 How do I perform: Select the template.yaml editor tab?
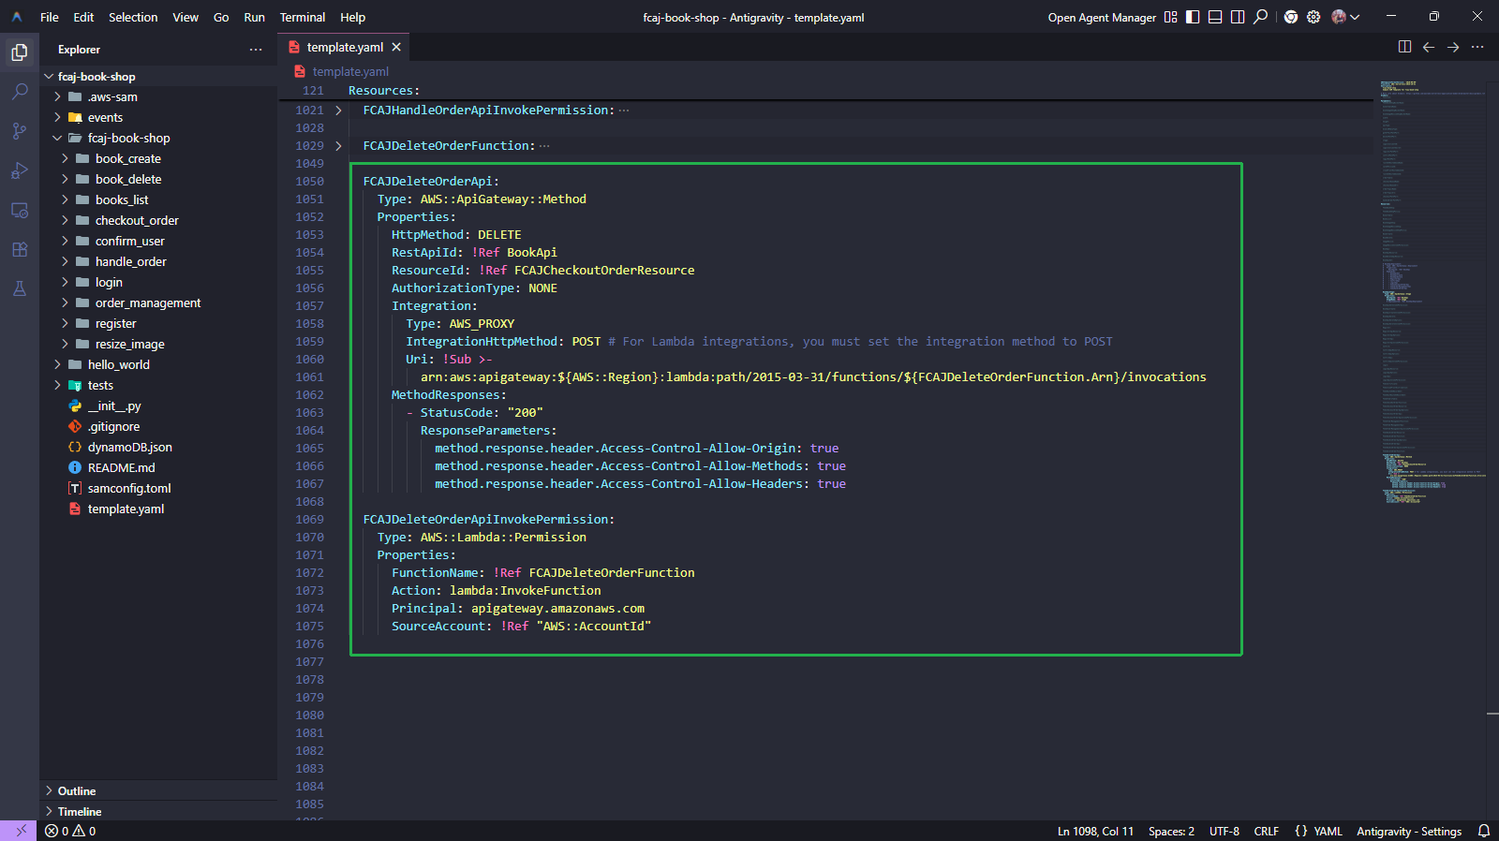[344, 47]
